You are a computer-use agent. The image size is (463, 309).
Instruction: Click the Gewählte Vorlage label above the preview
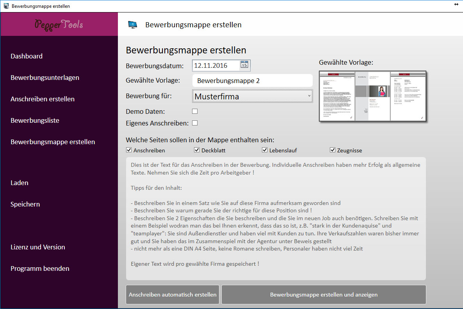346,62
